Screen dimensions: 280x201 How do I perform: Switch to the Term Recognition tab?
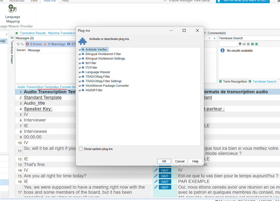point(233,82)
